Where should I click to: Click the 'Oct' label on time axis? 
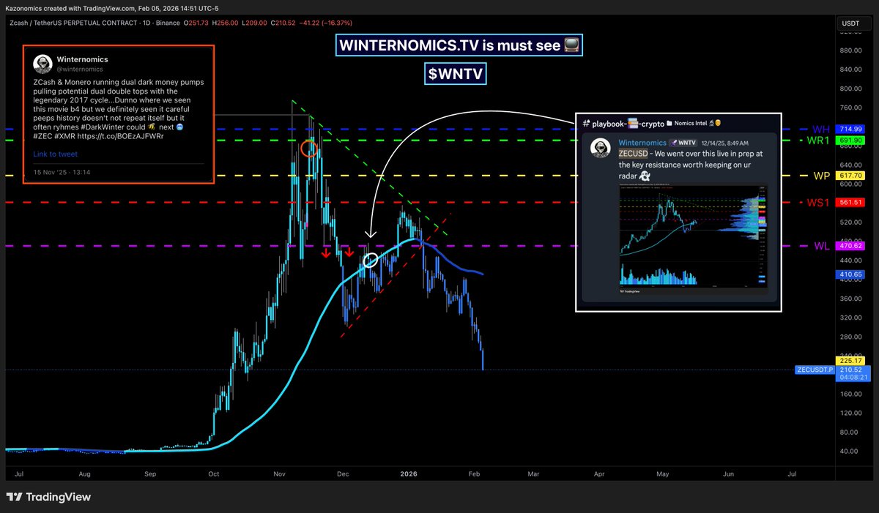tap(212, 474)
